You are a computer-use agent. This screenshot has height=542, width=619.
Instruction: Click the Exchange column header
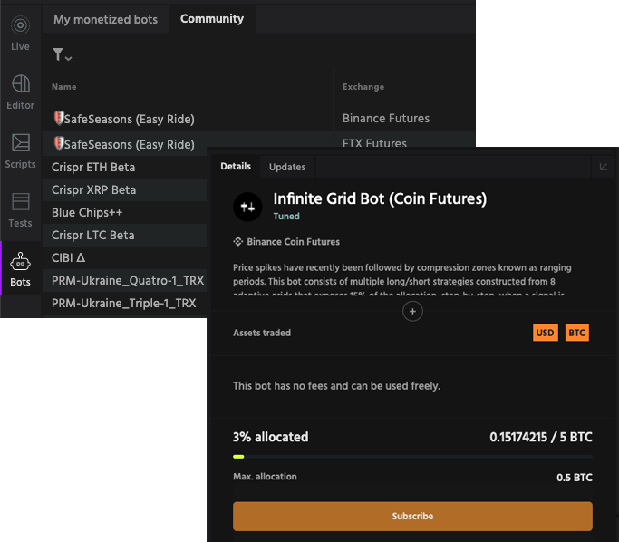pos(363,87)
